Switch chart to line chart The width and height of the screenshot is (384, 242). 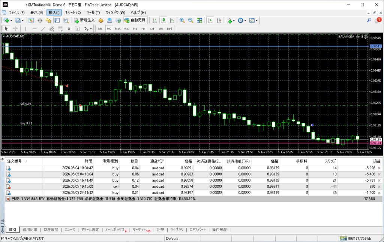[172, 20]
